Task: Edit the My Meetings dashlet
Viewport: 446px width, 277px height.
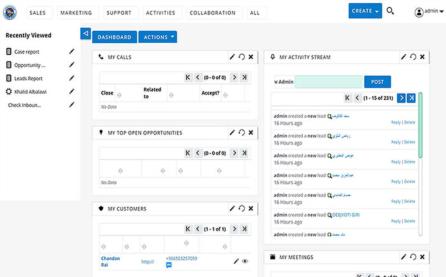Action: (x=404, y=257)
